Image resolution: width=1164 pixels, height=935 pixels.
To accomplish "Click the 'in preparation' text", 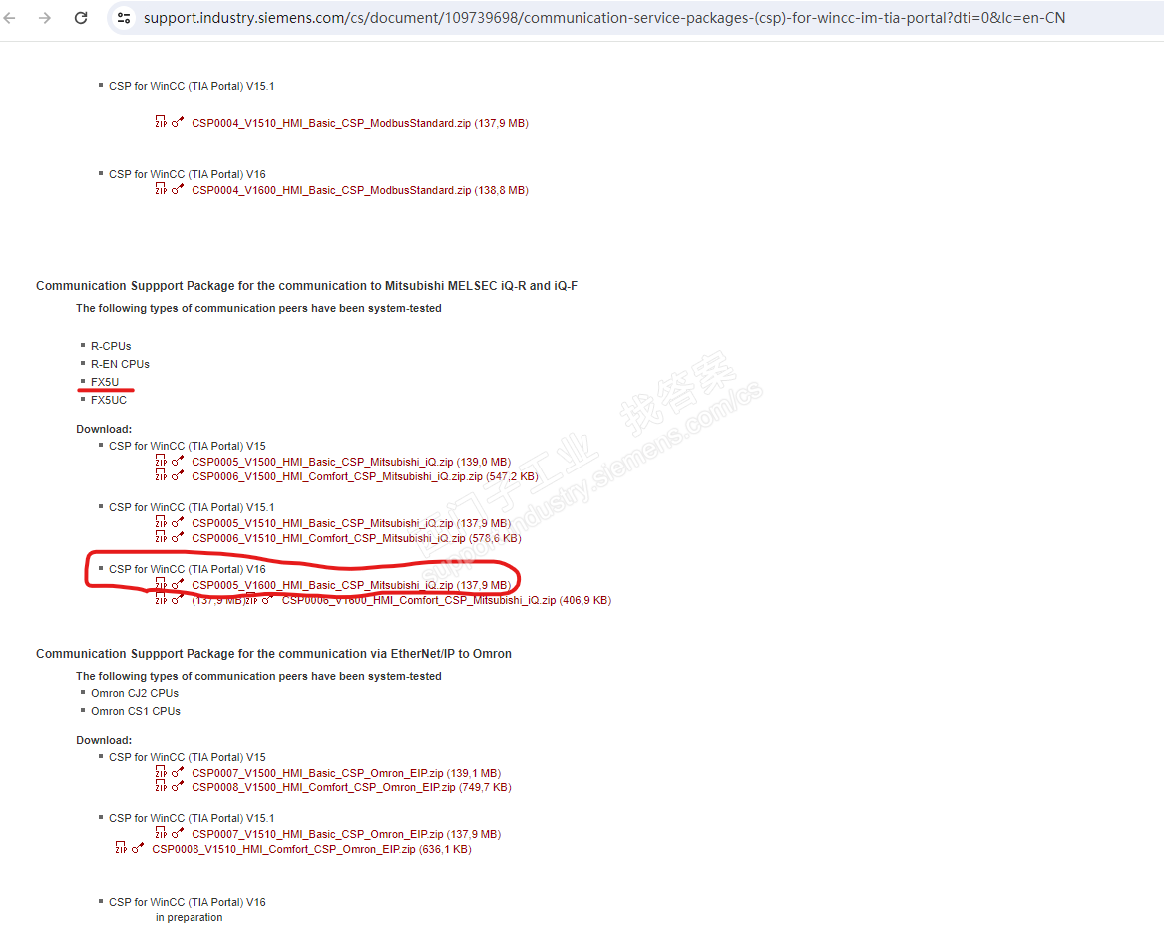I will pos(190,917).
